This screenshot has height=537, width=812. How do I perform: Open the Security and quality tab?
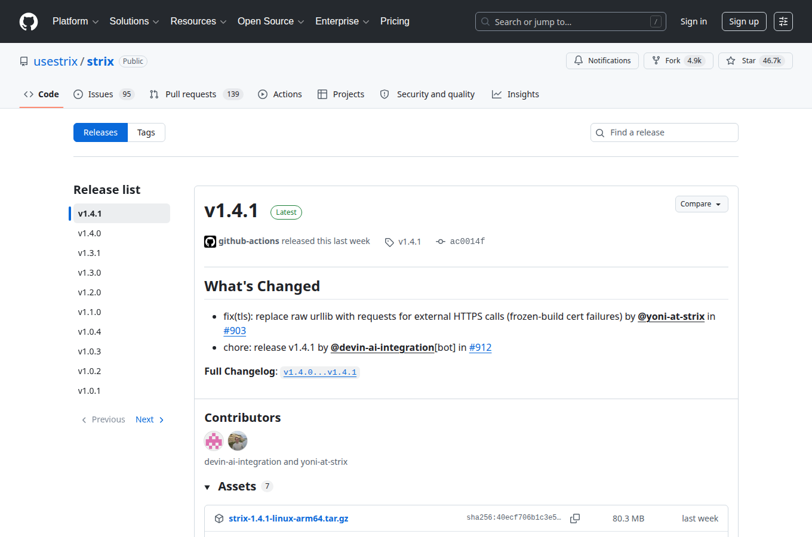427,94
